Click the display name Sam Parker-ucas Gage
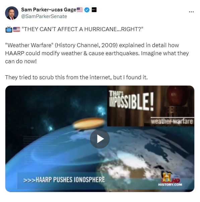Viewport: 200px width, 202px height. coord(49,10)
